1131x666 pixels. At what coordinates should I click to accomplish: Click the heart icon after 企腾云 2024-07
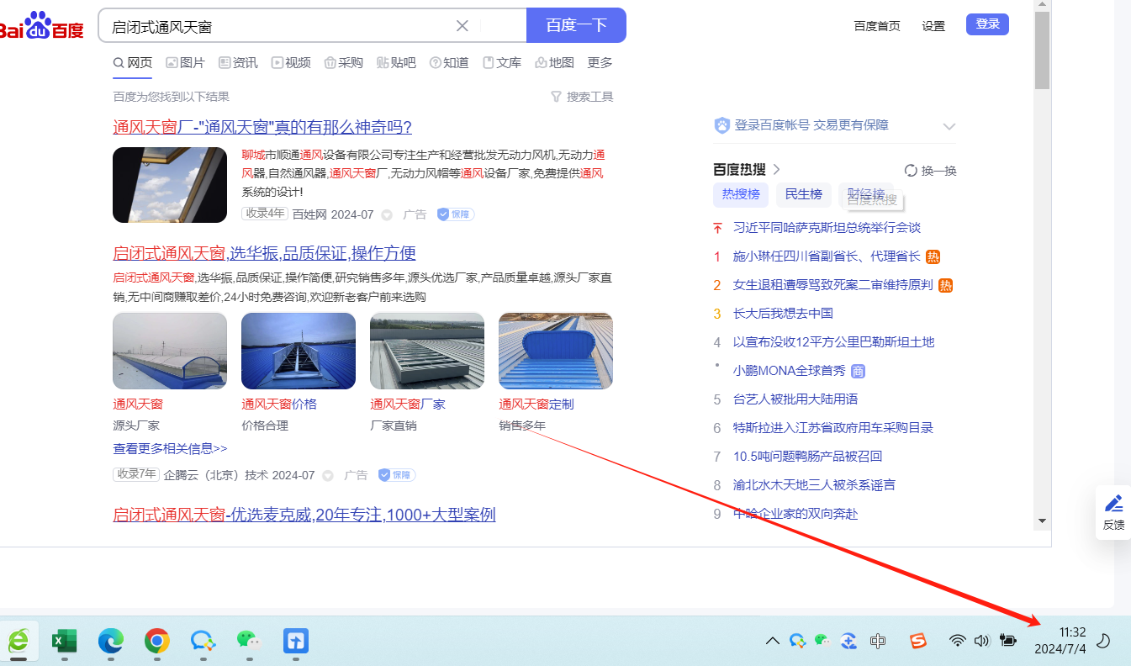point(328,476)
